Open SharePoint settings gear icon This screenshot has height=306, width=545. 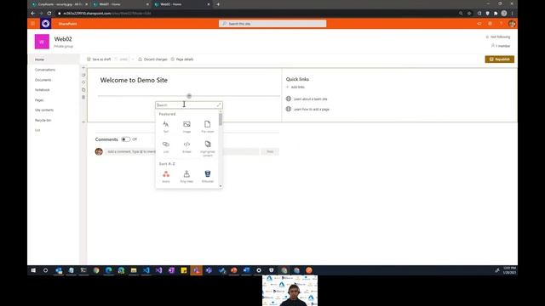490,24
